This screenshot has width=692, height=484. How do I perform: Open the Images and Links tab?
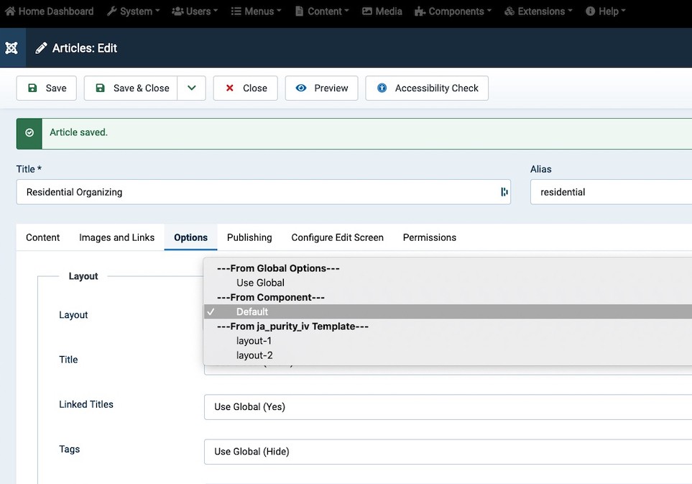[116, 237]
